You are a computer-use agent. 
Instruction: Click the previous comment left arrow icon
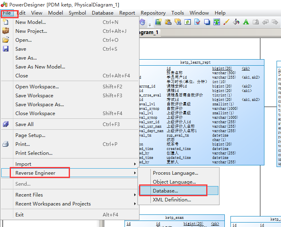[x=265, y=22]
